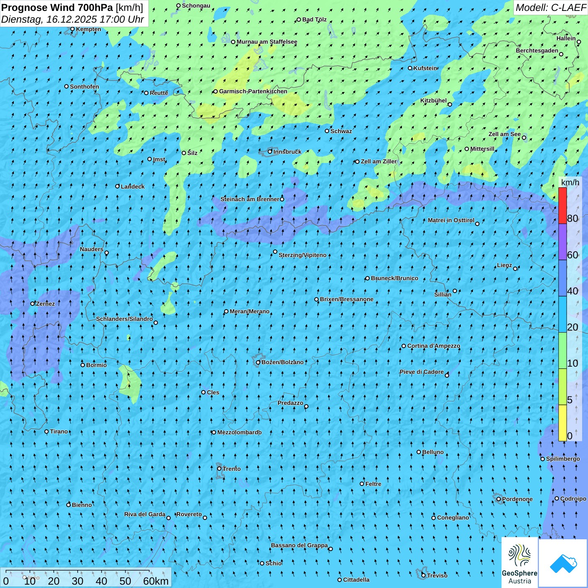Click the Meran/Merano location marker
The width and height of the screenshot is (588, 588).
click(226, 312)
